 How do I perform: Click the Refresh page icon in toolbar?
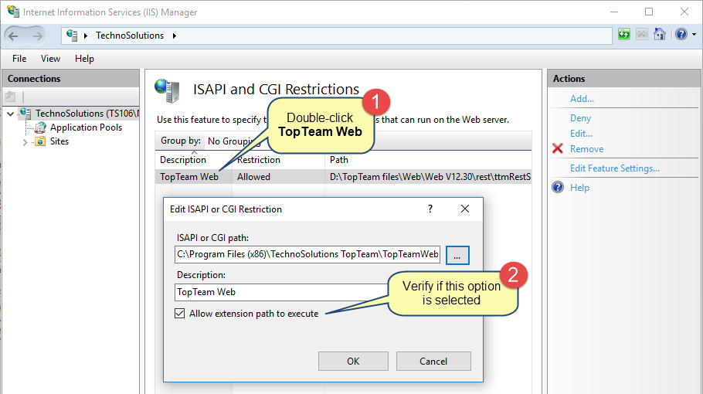click(624, 34)
